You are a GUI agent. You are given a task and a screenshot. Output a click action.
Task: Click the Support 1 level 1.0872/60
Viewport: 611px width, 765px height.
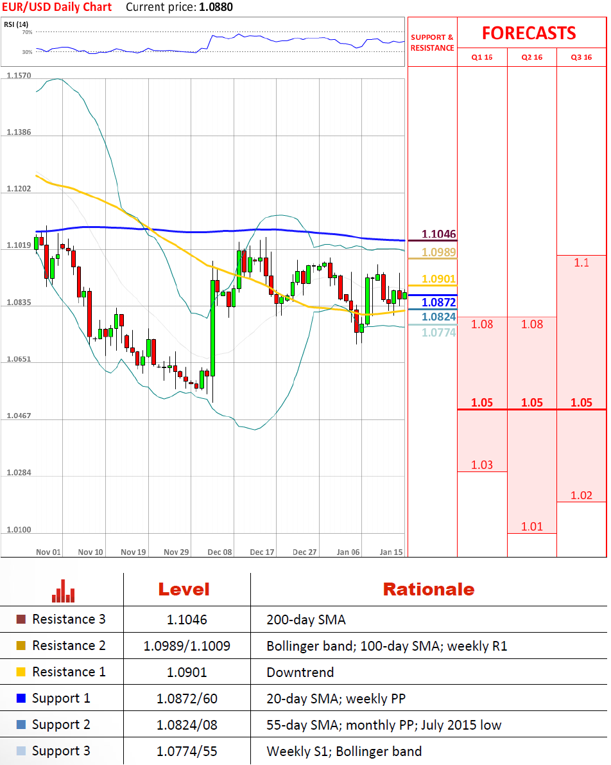(x=187, y=699)
